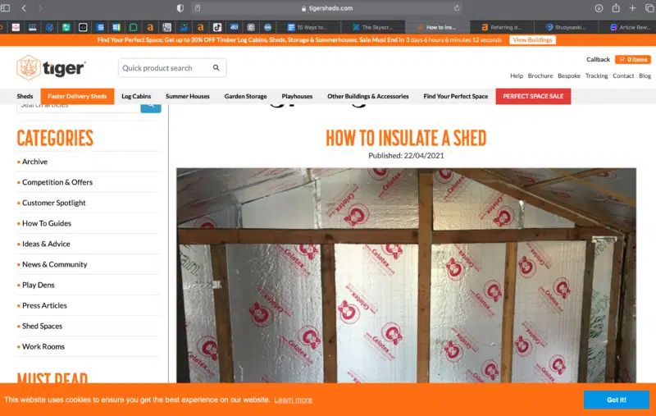Open a new Safari tab
The image size is (656, 416).
point(632,8)
